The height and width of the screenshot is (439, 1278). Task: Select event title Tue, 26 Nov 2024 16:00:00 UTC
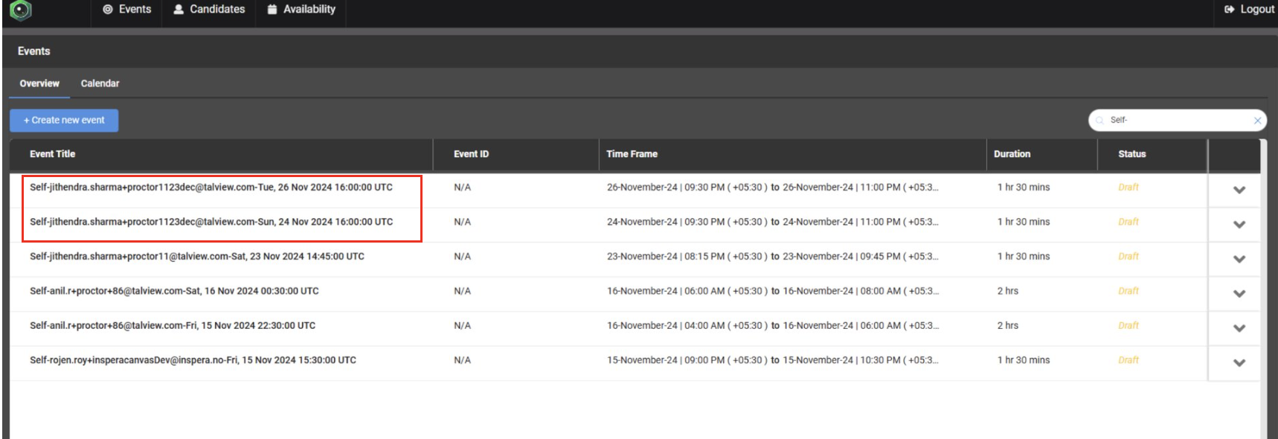[211, 188]
